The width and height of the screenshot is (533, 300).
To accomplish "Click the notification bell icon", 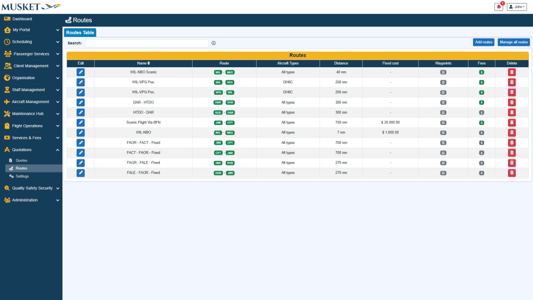I will pyautogui.click(x=499, y=7).
